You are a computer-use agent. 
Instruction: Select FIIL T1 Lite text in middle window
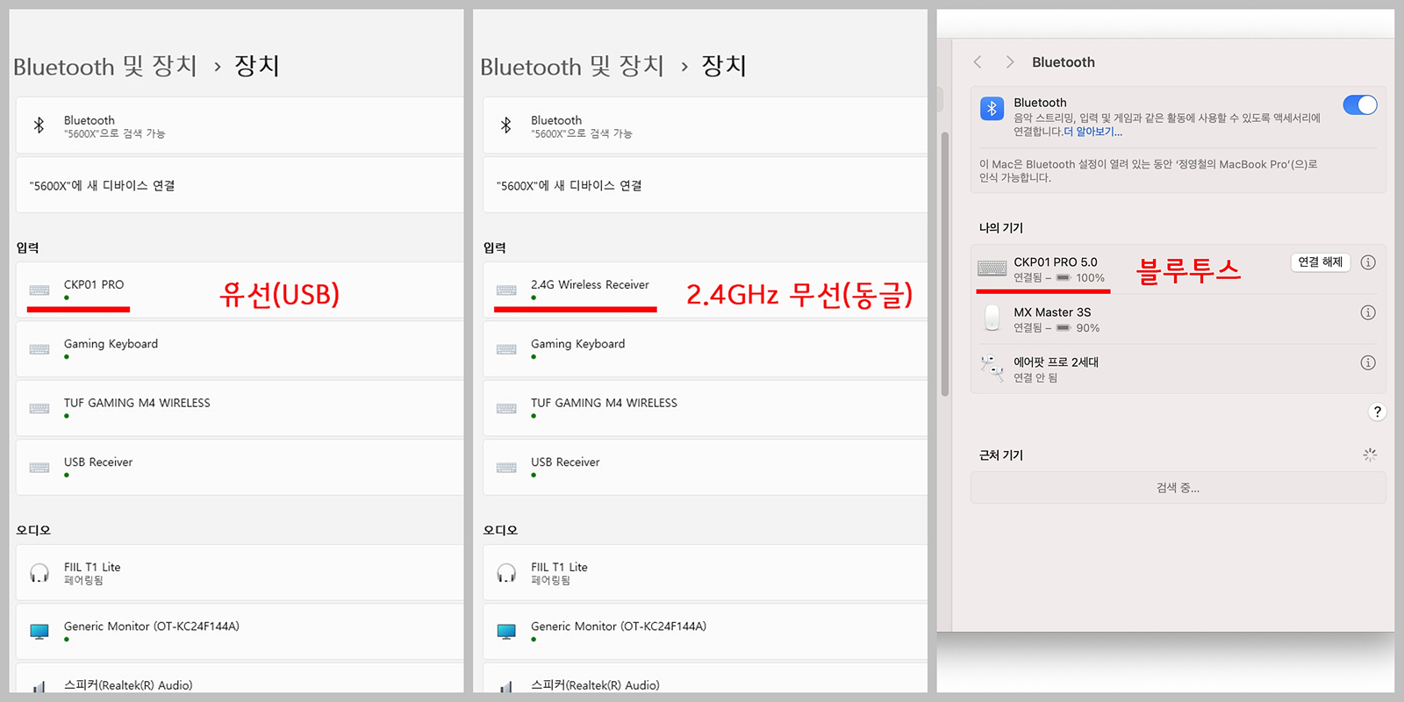[559, 567]
